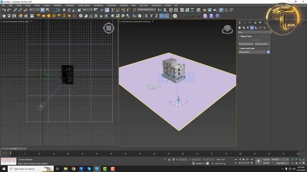Select the Unlink Selection tool icon

coord(20,10)
